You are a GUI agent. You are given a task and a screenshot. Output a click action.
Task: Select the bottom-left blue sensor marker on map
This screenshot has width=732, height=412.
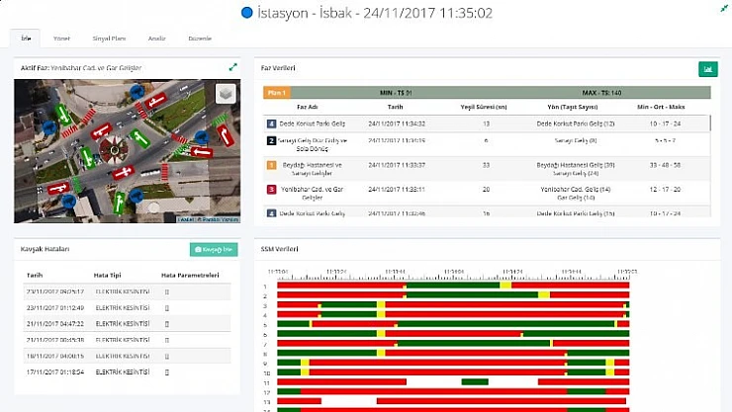click(x=69, y=201)
